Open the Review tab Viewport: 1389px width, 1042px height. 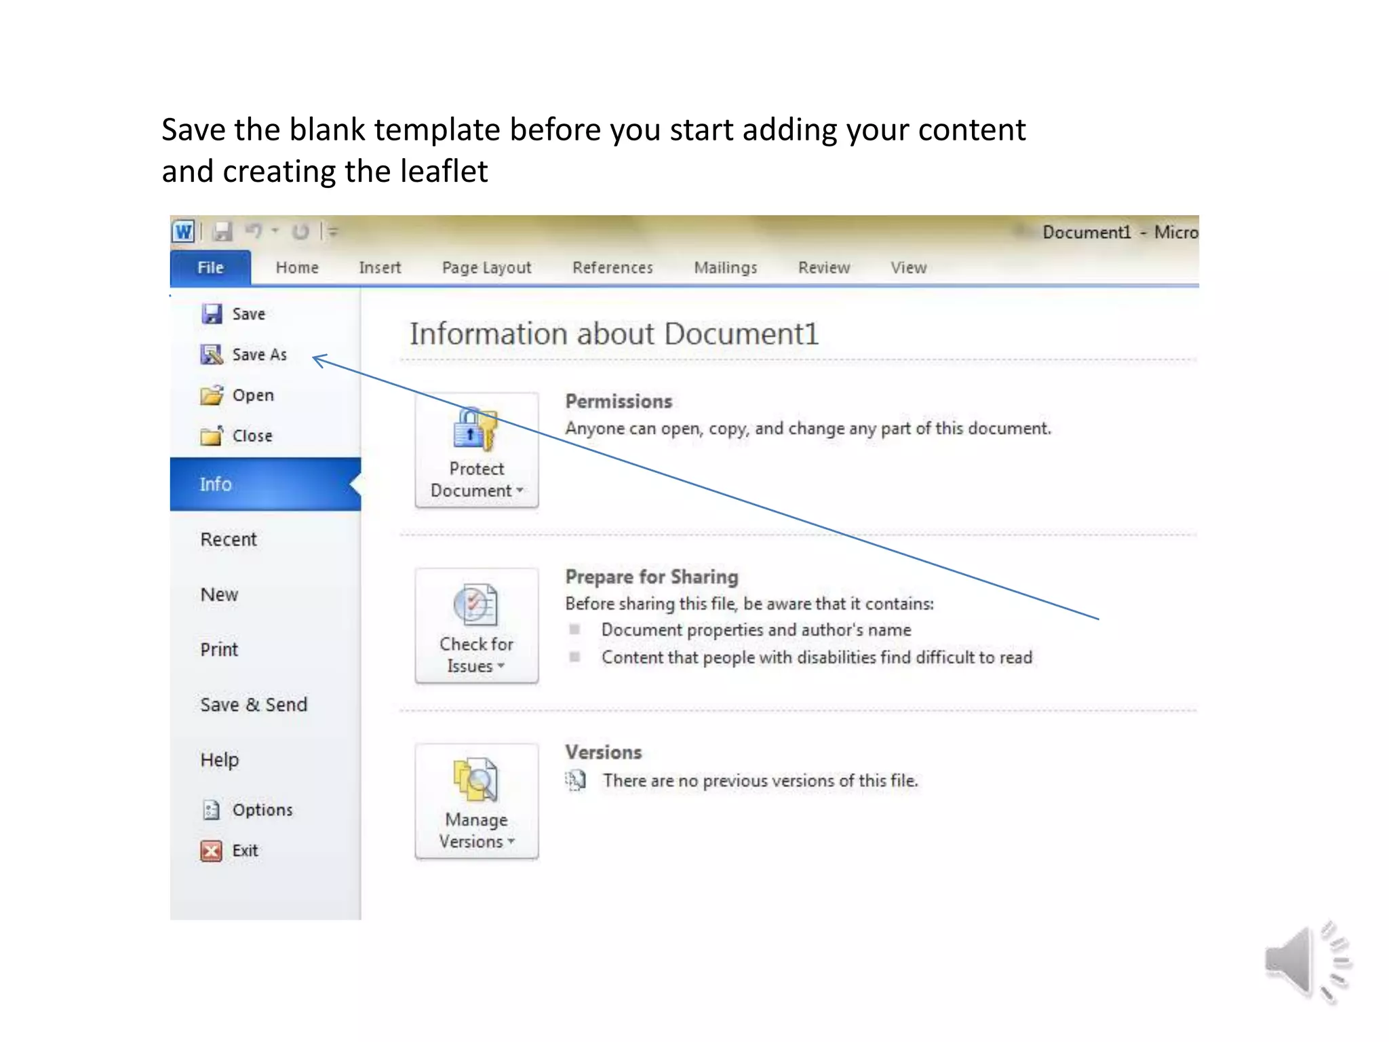click(824, 268)
